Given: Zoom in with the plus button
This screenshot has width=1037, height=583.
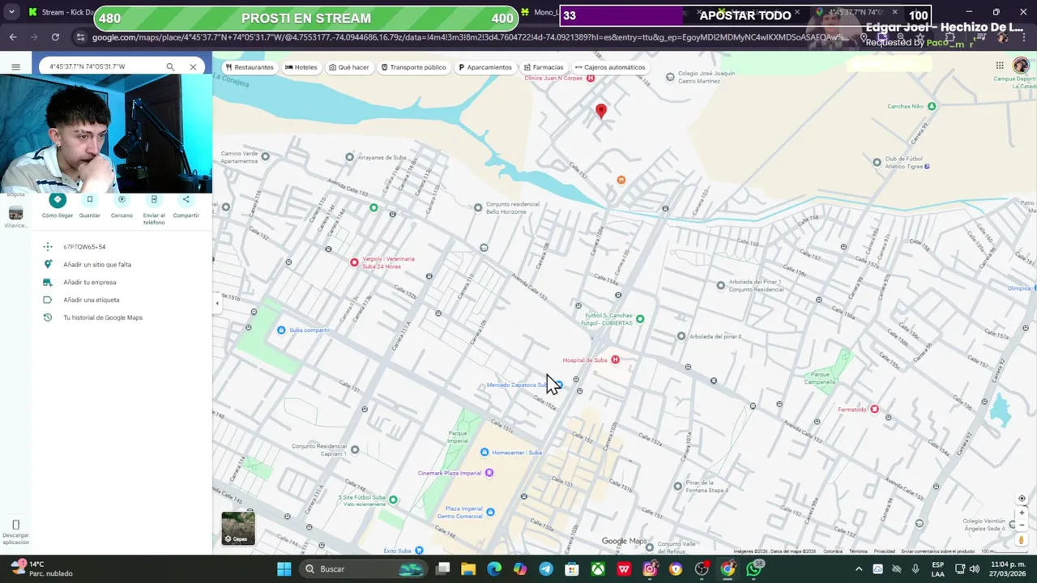Looking at the screenshot, I should tap(1022, 513).
